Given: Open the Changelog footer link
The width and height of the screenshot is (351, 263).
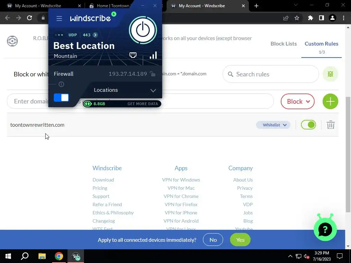Looking at the screenshot, I should click(x=104, y=221).
